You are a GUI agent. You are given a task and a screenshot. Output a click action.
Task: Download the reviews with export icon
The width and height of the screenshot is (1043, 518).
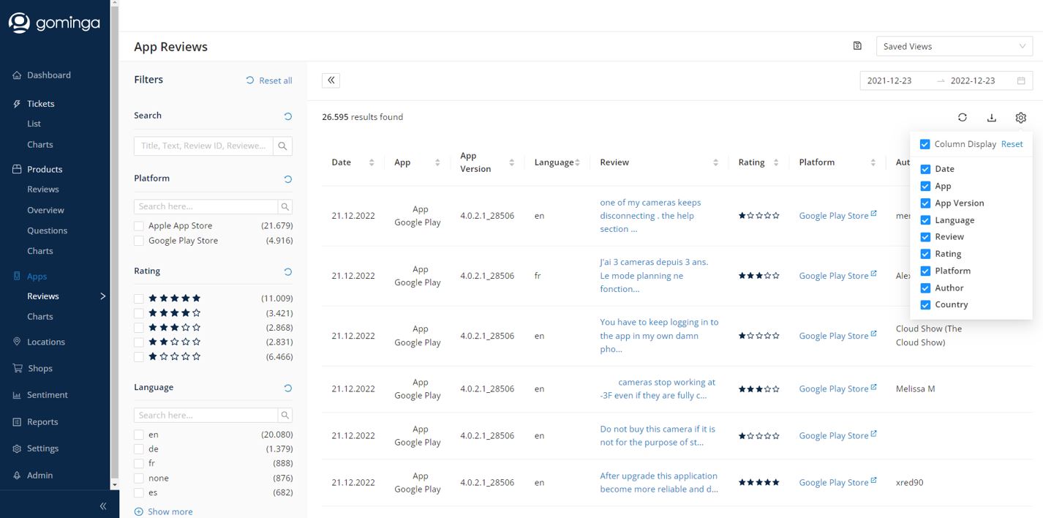[x=992, y=118]
